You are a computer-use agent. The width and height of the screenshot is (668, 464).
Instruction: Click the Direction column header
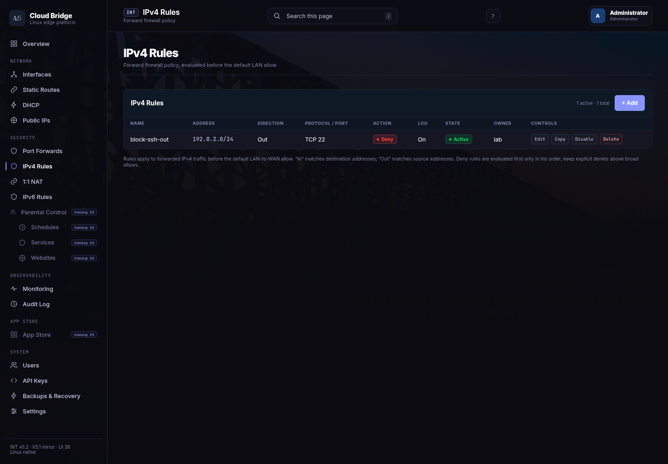270,123
